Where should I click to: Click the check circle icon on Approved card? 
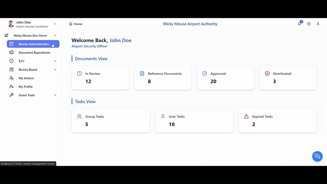(x=205, y=74)
